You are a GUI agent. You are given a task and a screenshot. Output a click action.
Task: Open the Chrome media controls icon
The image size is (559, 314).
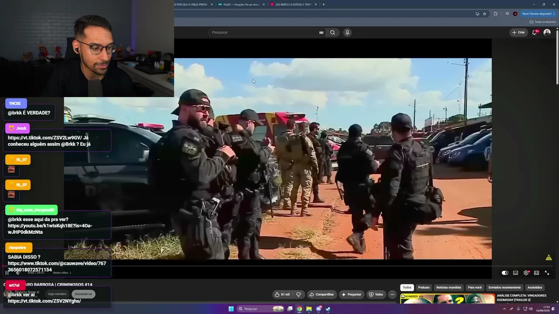click(507, 14)
